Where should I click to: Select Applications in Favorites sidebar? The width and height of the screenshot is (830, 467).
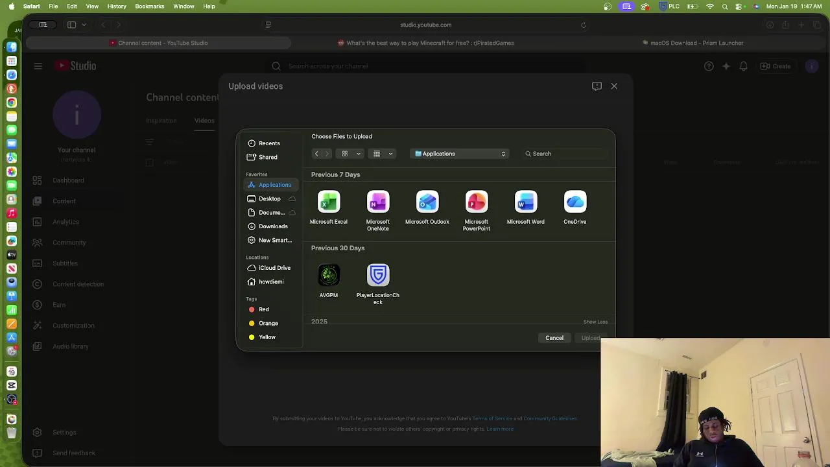click(x=270, y=185)
